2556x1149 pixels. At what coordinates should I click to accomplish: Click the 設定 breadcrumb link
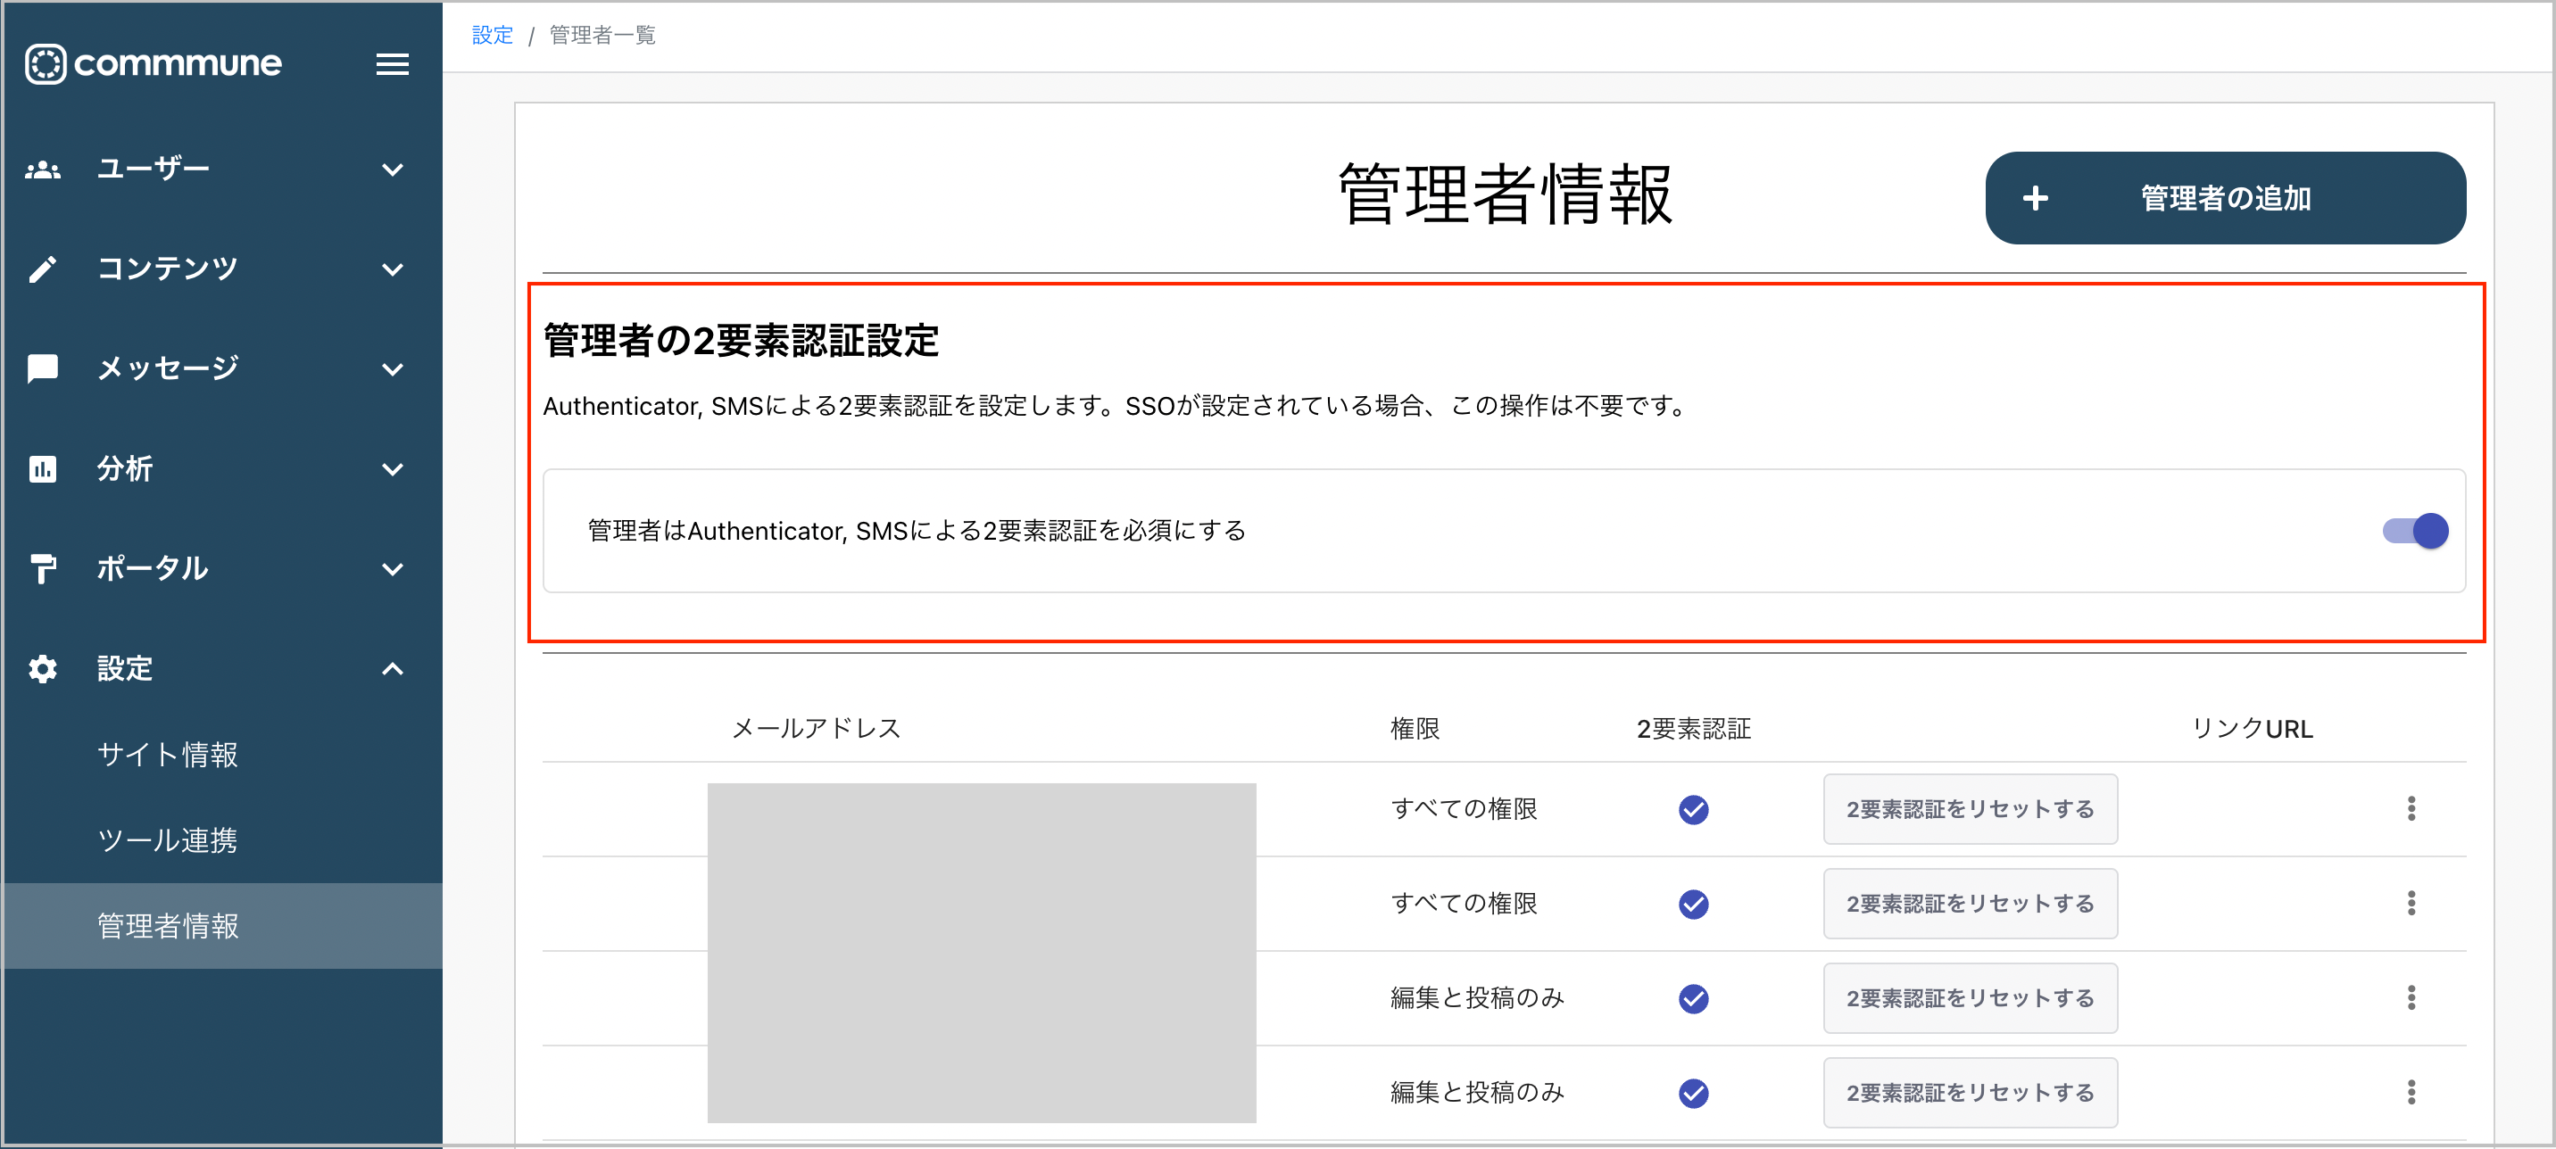(x=492, y=36)
